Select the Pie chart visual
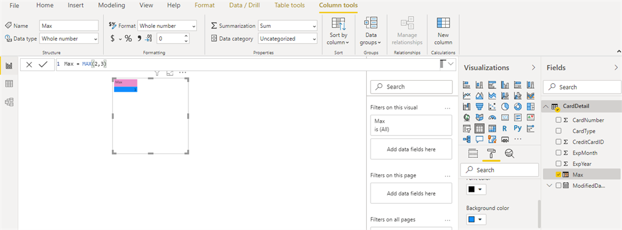Image resolution: width=622 pixels, height=230 pixels. [x=505, y=106]
